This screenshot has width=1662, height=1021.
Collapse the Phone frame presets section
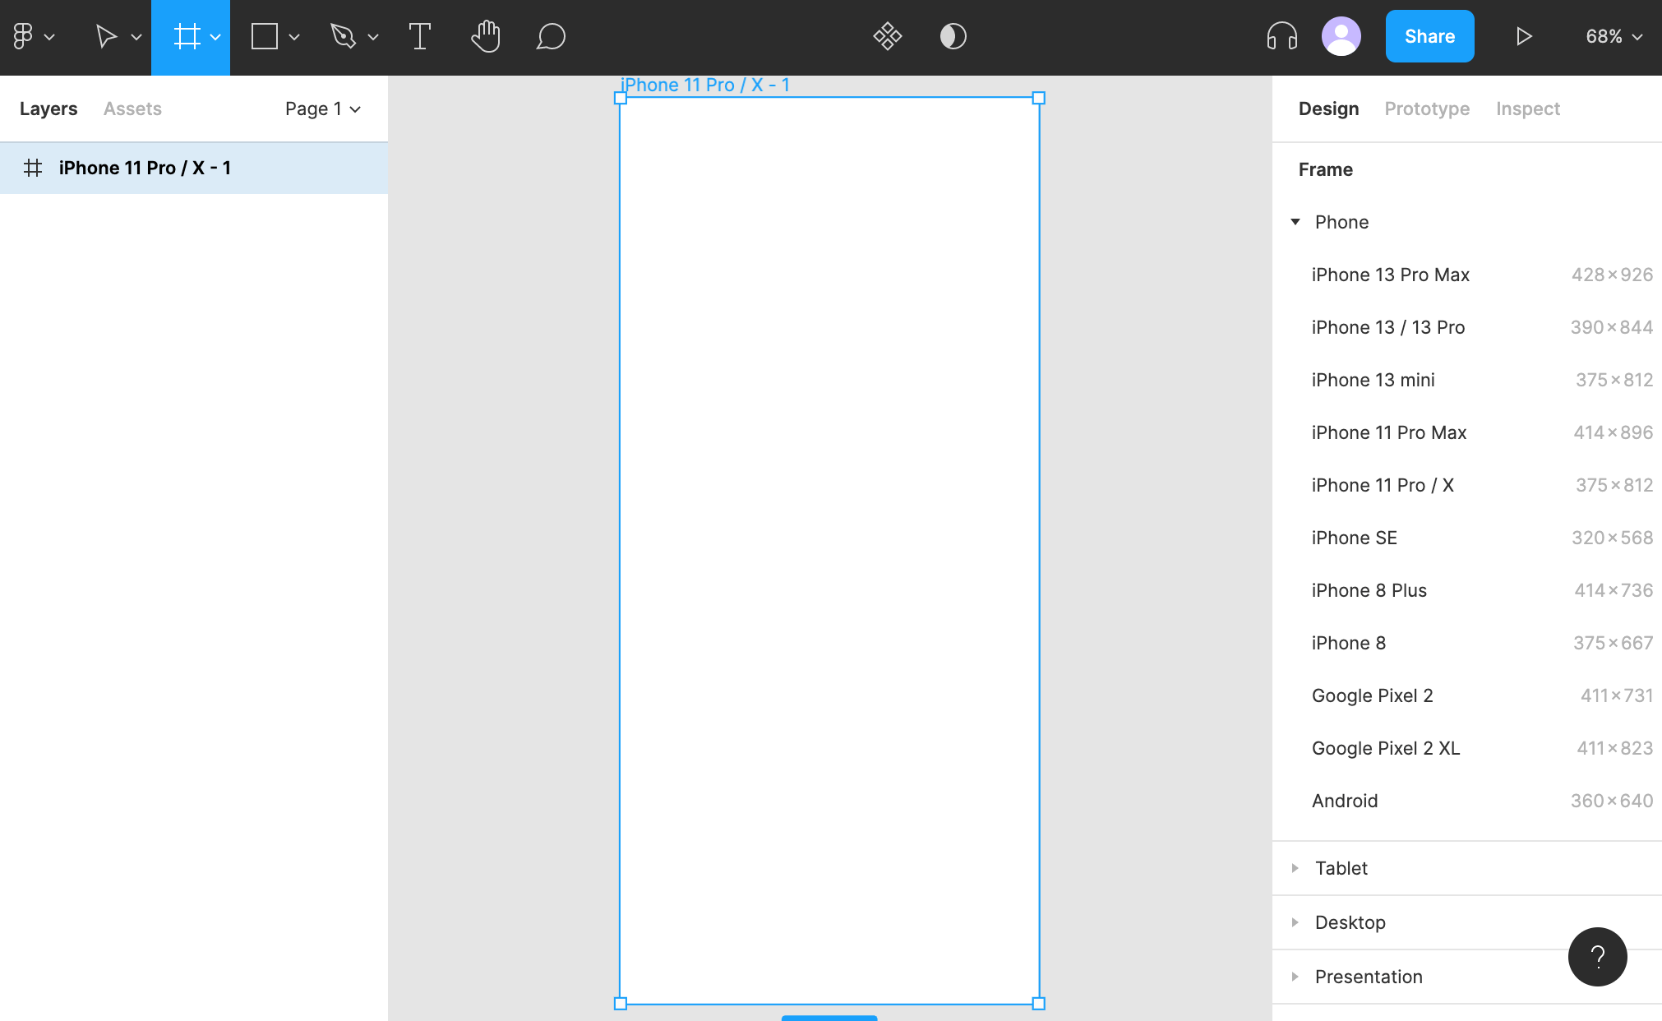pos(1295,222)
